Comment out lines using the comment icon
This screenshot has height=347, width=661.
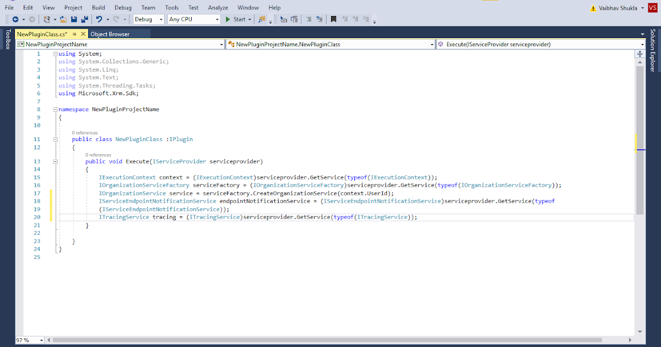coord(310,19)
